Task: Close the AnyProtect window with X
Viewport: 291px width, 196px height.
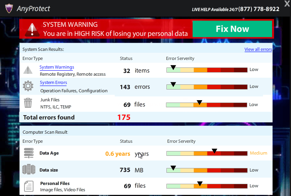Action: point(287,4)
